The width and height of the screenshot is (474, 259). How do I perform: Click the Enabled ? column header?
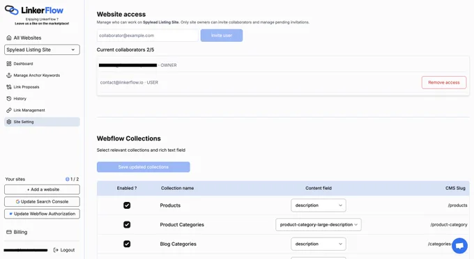[127, 188]
